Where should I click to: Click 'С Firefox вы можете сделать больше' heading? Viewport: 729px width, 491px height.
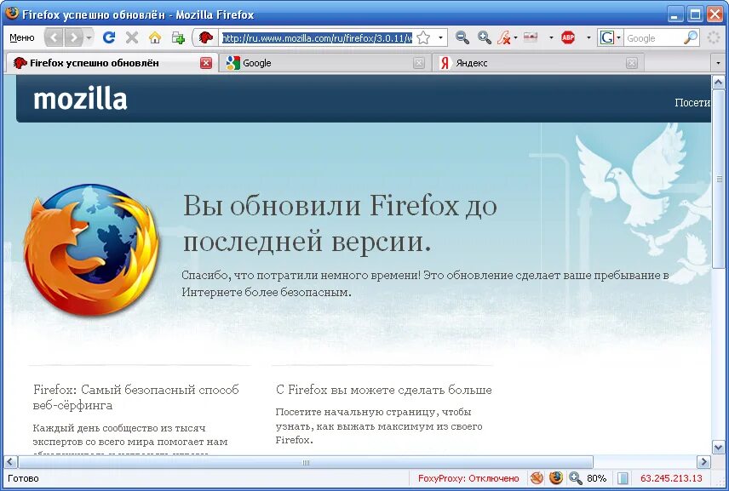click(383, 390)
